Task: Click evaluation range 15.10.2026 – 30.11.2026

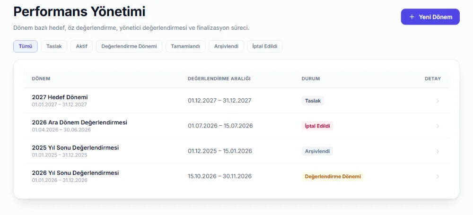Action: (219, 176)
